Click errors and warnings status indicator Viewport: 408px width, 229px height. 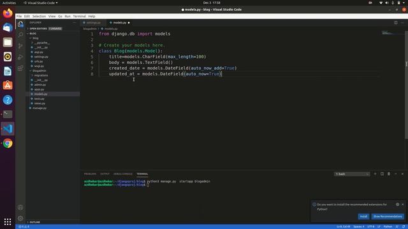tap(24, 226)
